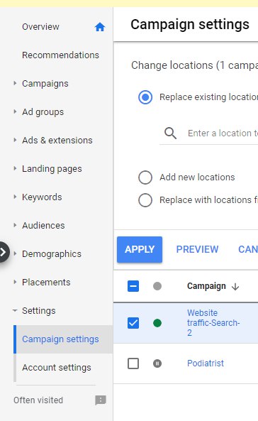Expand the Keywords arrow

pos(15,197)
